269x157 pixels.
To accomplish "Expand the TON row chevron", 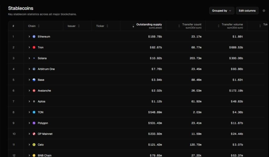I will click(29, 112).
